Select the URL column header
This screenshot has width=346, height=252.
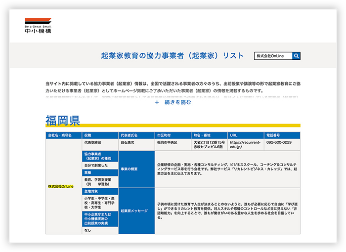[234, 135]
